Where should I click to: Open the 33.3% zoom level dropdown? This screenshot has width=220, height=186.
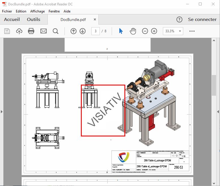173,31
